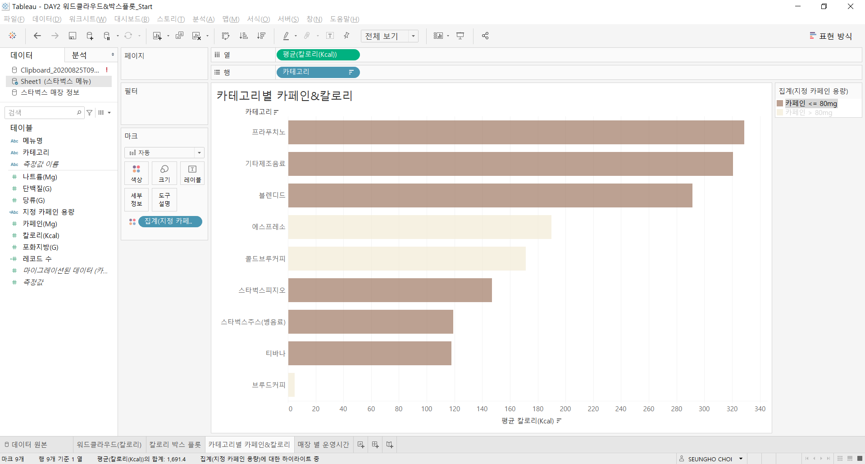Click the Tableau start page logo icon

[x=13, y=36]
